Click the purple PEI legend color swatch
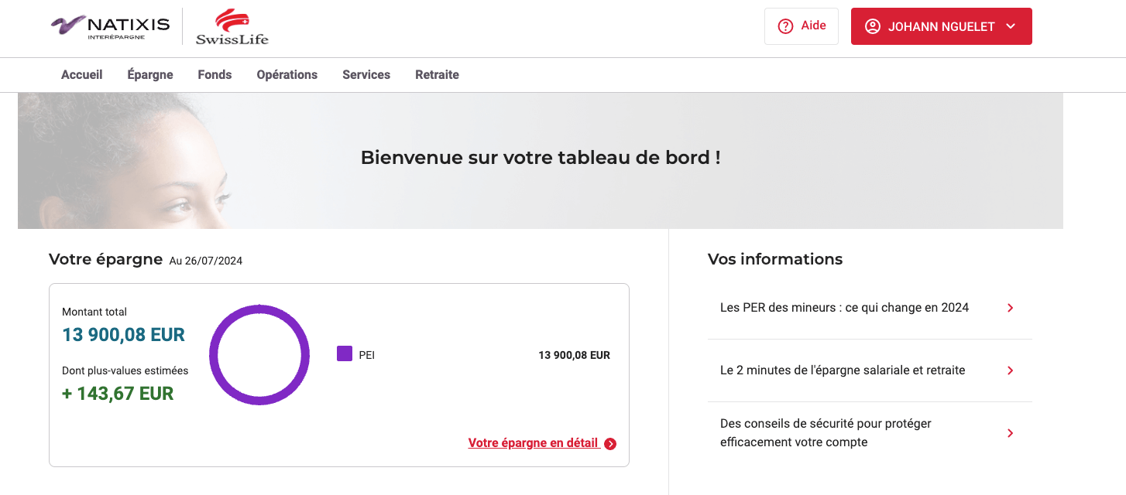1126x495 pixels. (x=345, y=354)
